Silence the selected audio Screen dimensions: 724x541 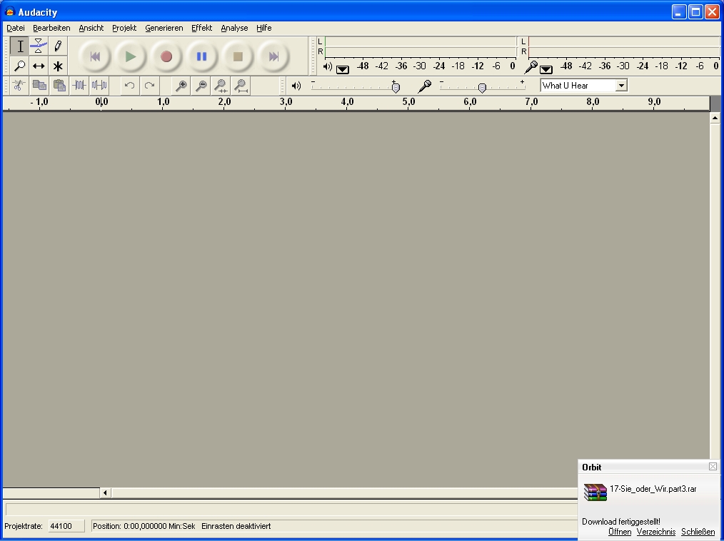click(x=99, y=86)
